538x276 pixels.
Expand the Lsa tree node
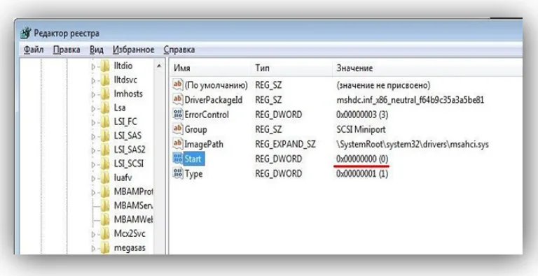click(93, 108)
